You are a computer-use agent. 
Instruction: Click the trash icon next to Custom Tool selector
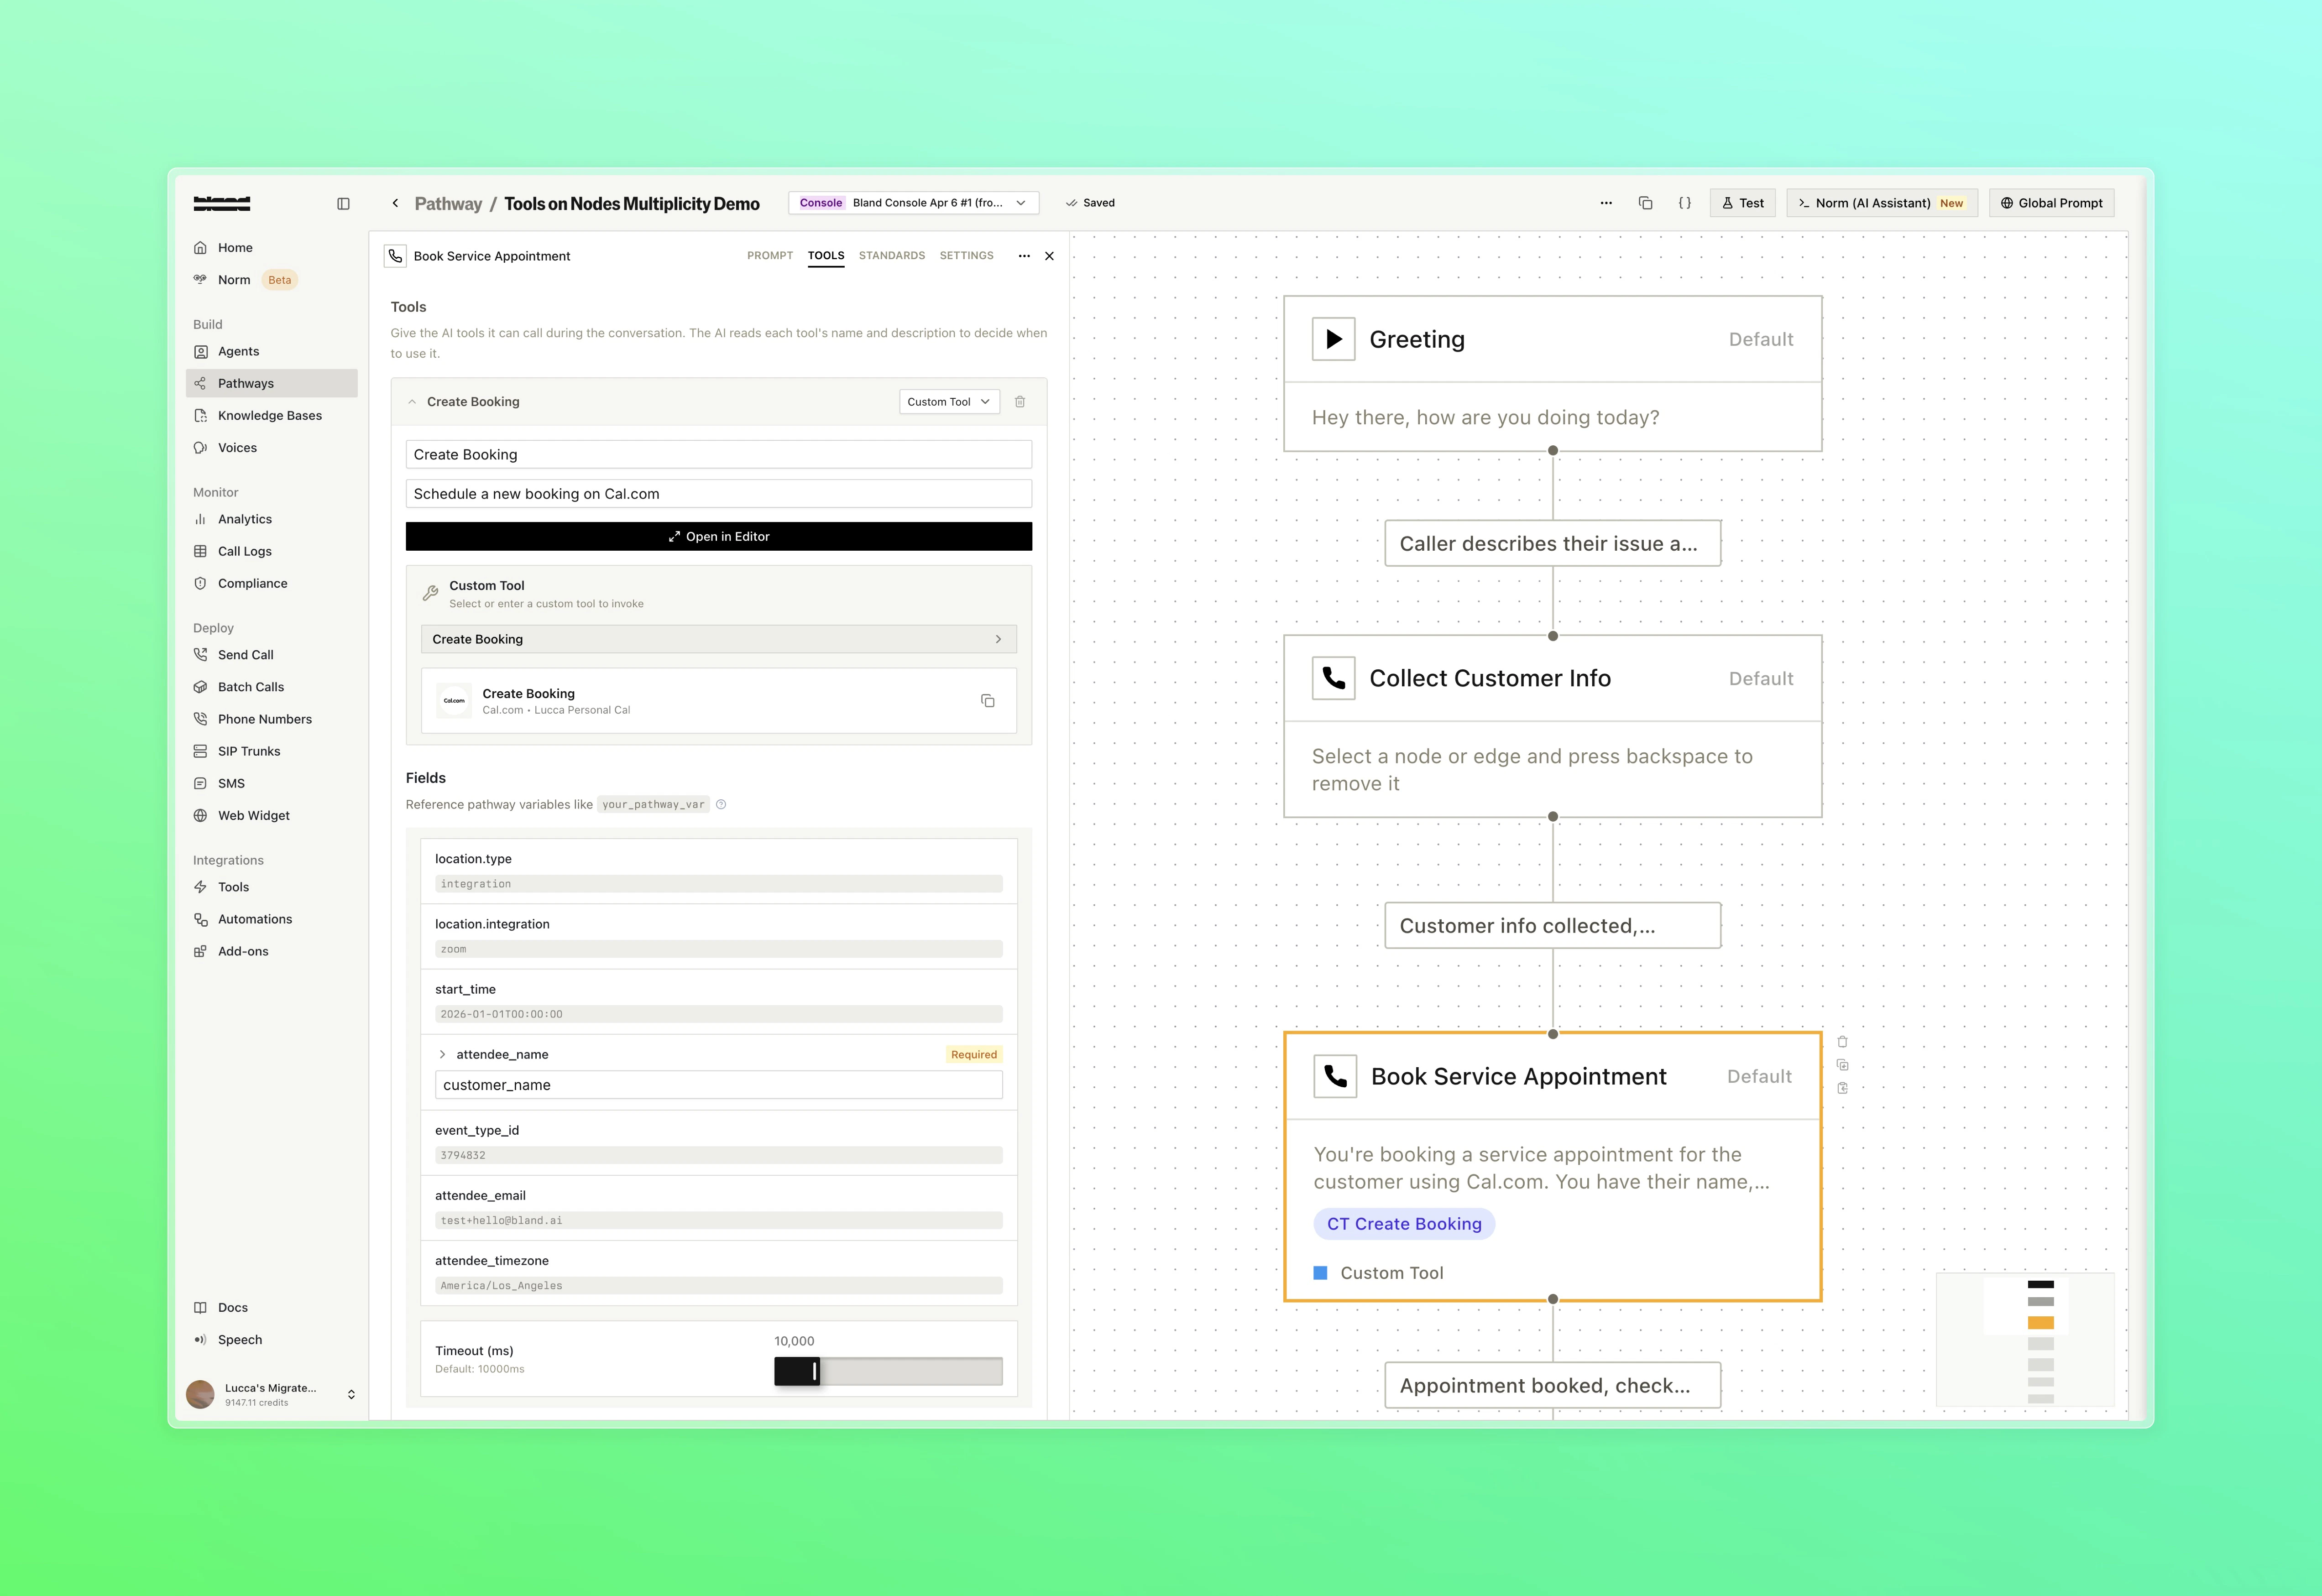click(x=1020, y=401)
